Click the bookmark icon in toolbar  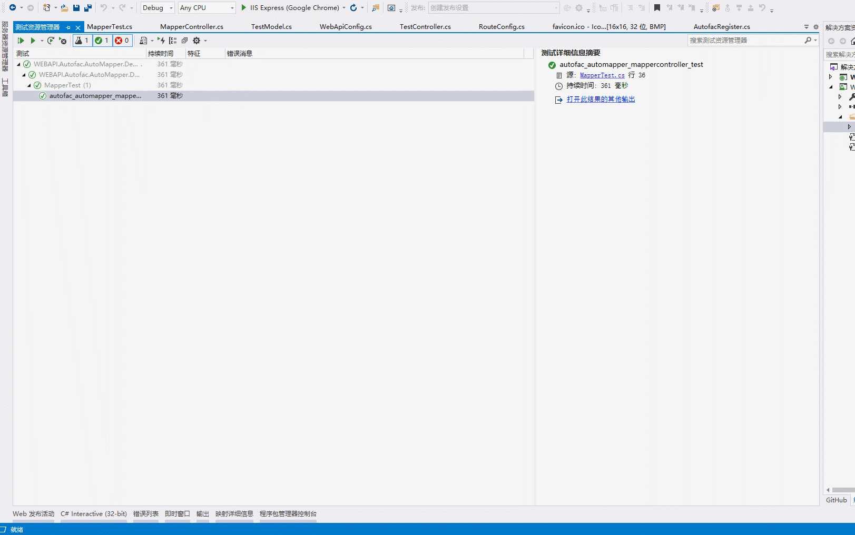(x=657, y=8)
